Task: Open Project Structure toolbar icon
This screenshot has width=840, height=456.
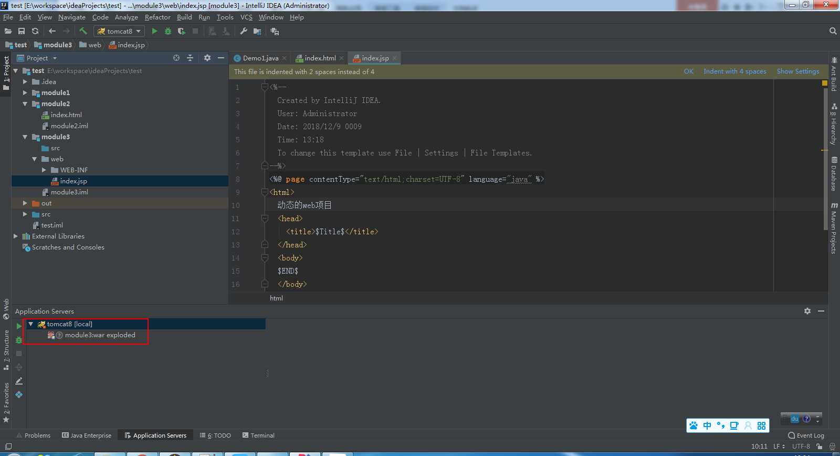Action: [257, 31]
